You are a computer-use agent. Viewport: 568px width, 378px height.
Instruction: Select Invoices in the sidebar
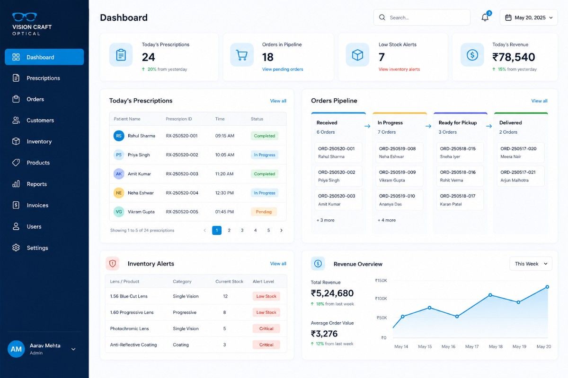(x=44, y=205)
